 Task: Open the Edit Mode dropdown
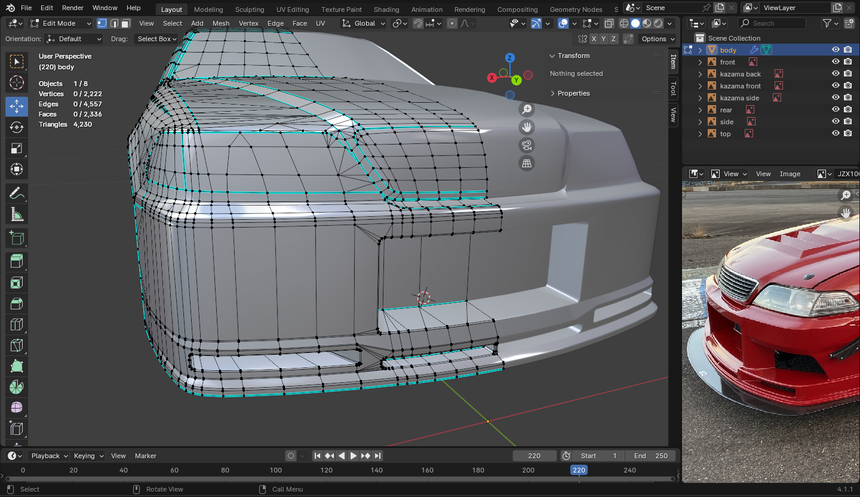point(60,23)
